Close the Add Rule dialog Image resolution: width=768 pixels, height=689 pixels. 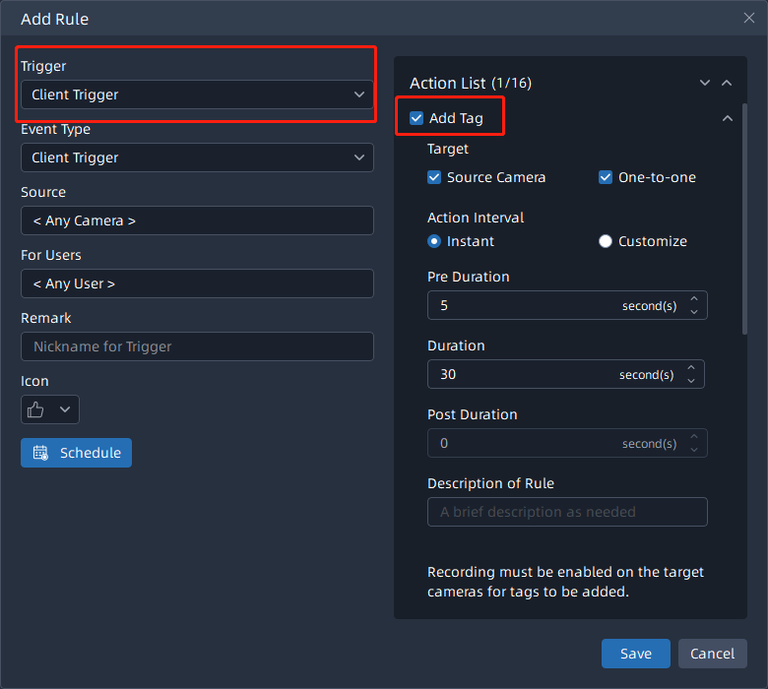pos(749,18)
